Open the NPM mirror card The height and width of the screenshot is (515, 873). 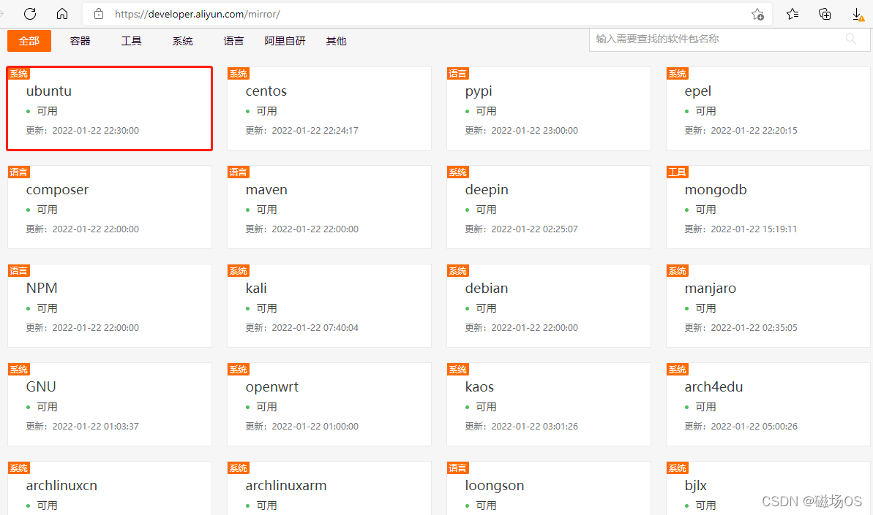coord(110,305)
